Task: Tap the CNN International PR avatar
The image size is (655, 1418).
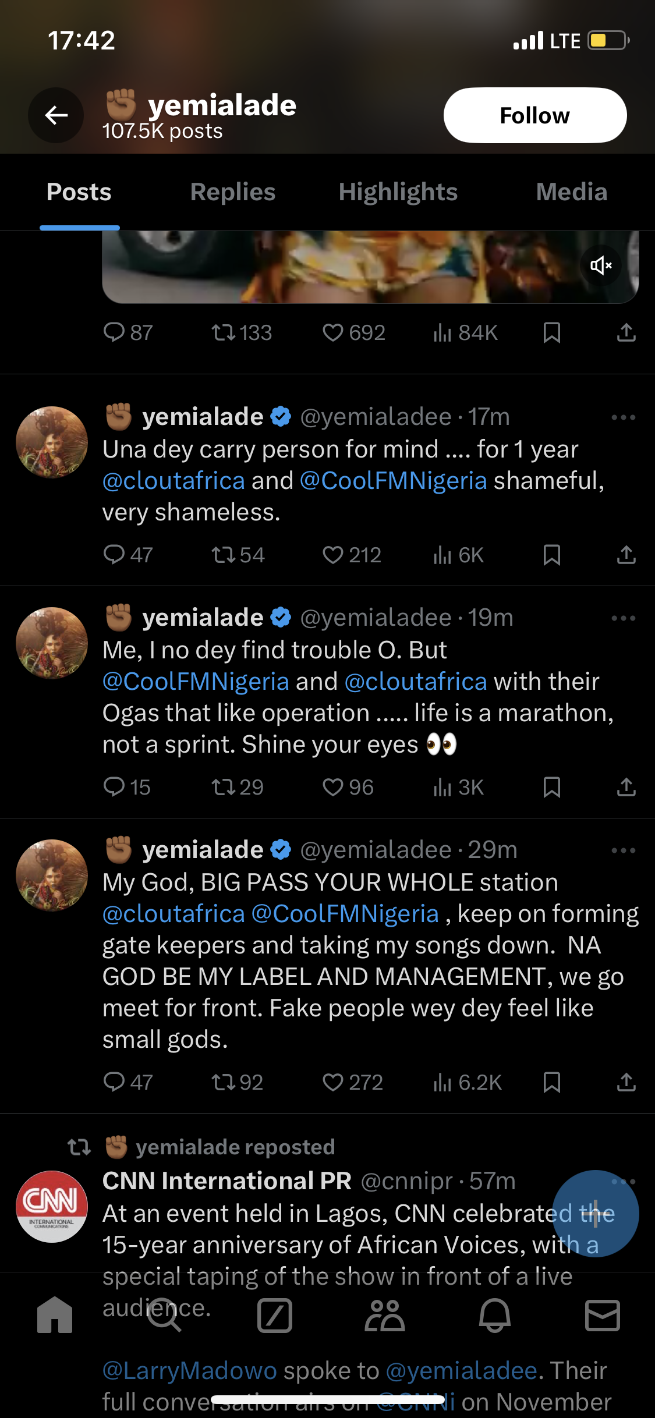Action: [52, 1206]
